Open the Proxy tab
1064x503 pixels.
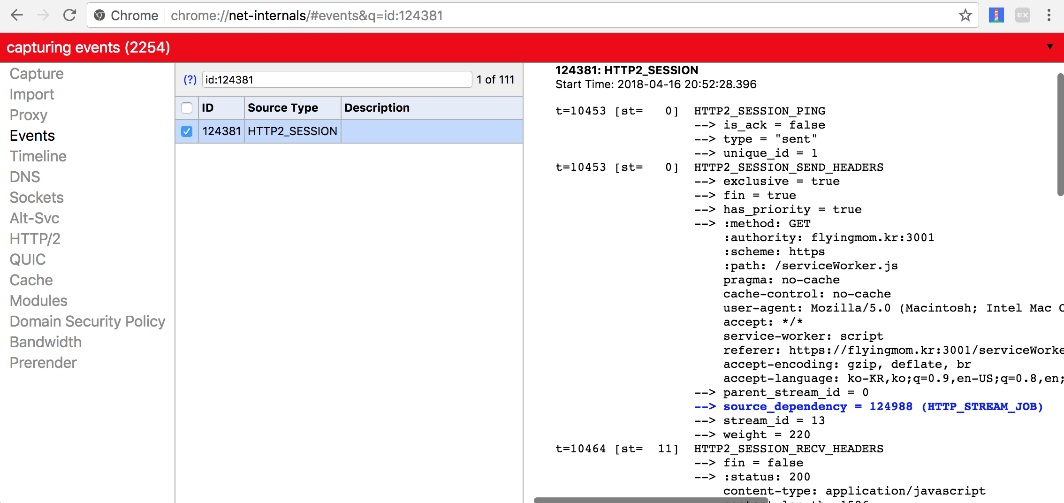coord(29,115)
